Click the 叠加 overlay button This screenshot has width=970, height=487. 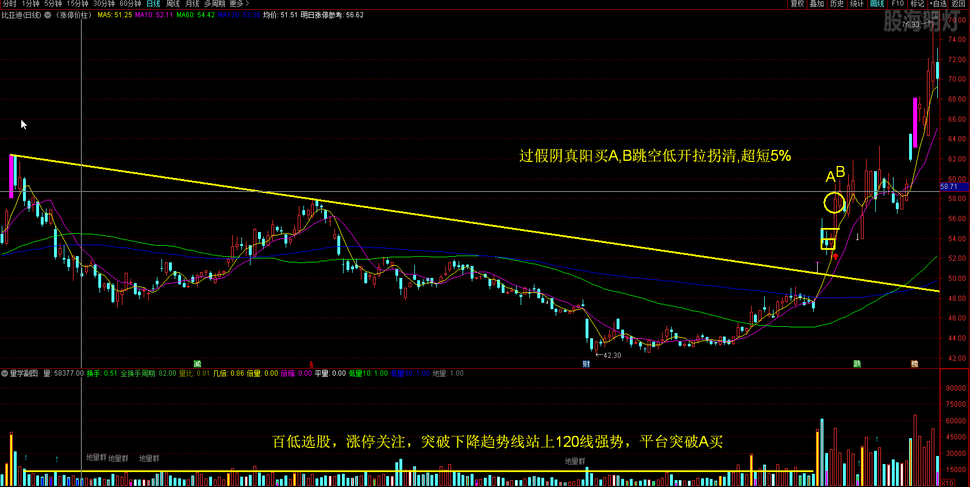tap(817, 3)
